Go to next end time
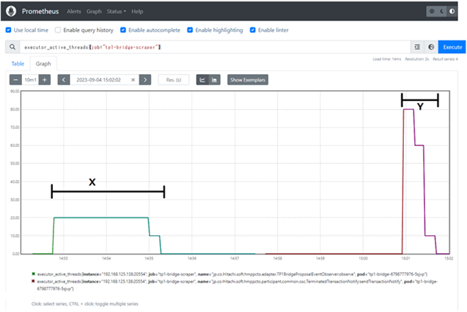 pyautogui.click(x=145, y=80)
